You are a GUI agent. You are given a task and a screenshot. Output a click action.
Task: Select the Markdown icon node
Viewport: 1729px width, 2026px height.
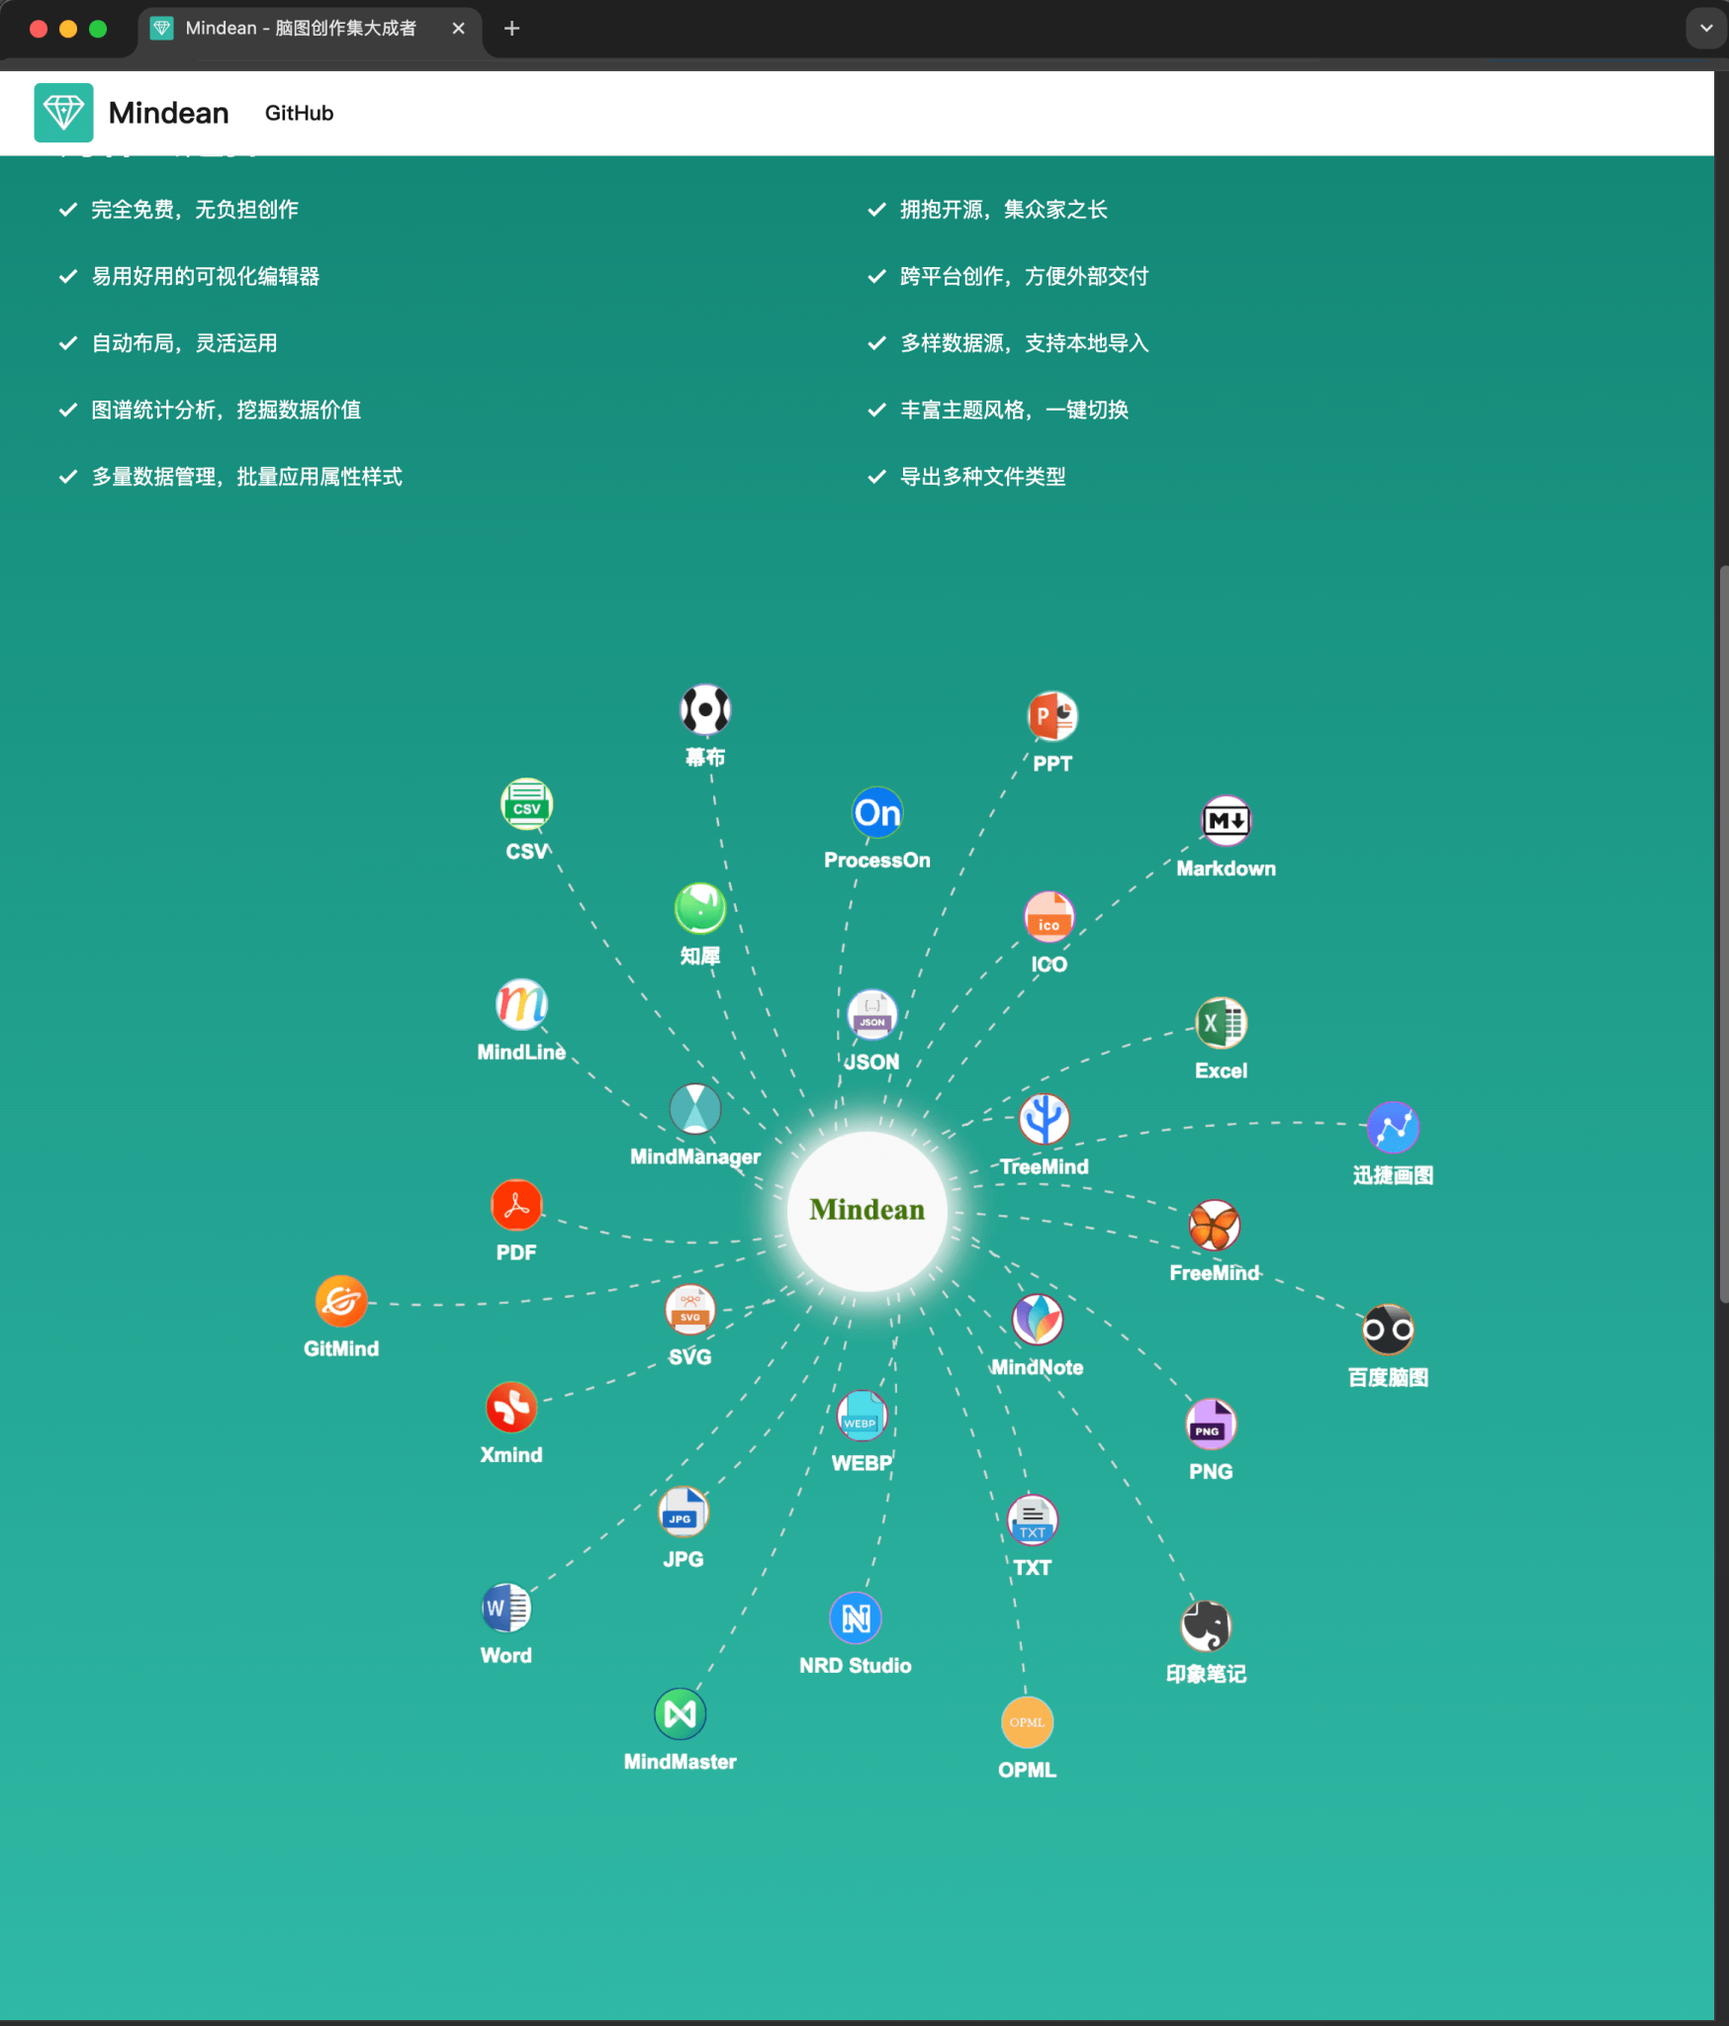pyautogui.click(x=1226, y=820)
